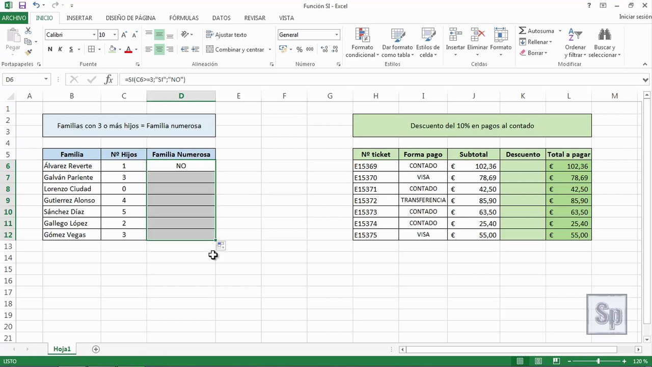Toggle italic (K) formatting

click(60, 49)
